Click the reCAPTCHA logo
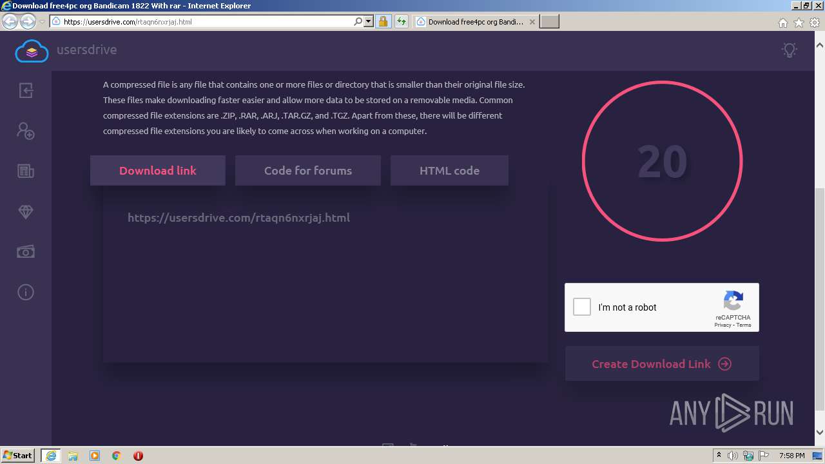The image size is (825, 464). [733, 302]
